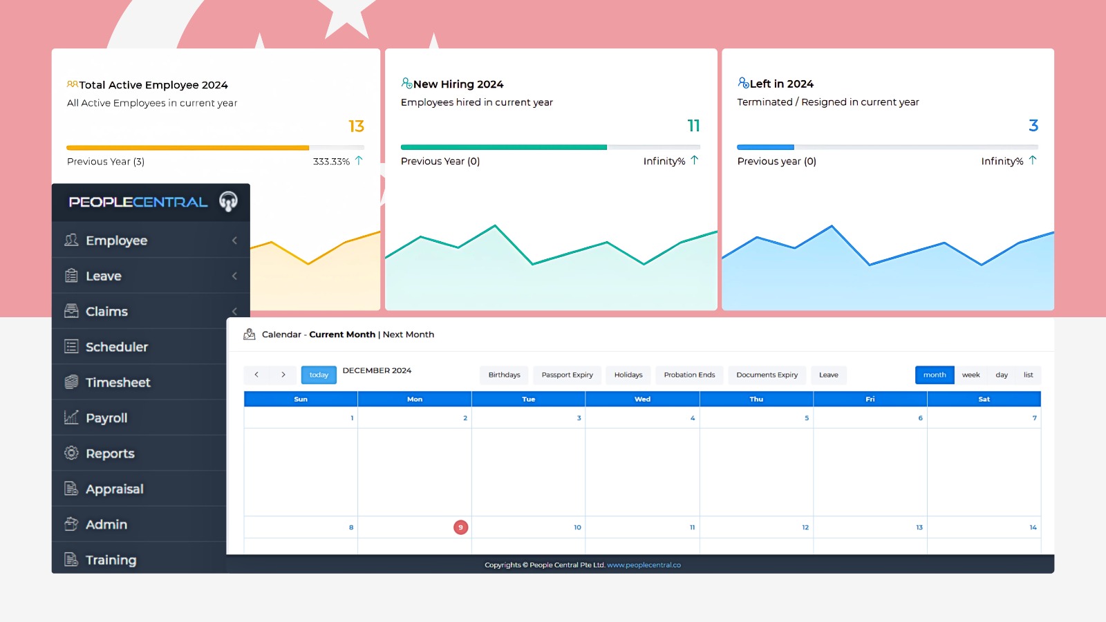Image resolution: width=1106 pixels, height=622 pixels.
Task: Filter calendar by Passport Expiry
Action: pos(567,375)
